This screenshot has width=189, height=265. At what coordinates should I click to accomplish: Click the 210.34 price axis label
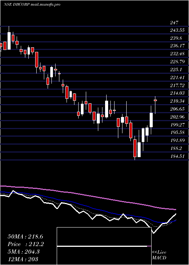(x=177, y=101)
